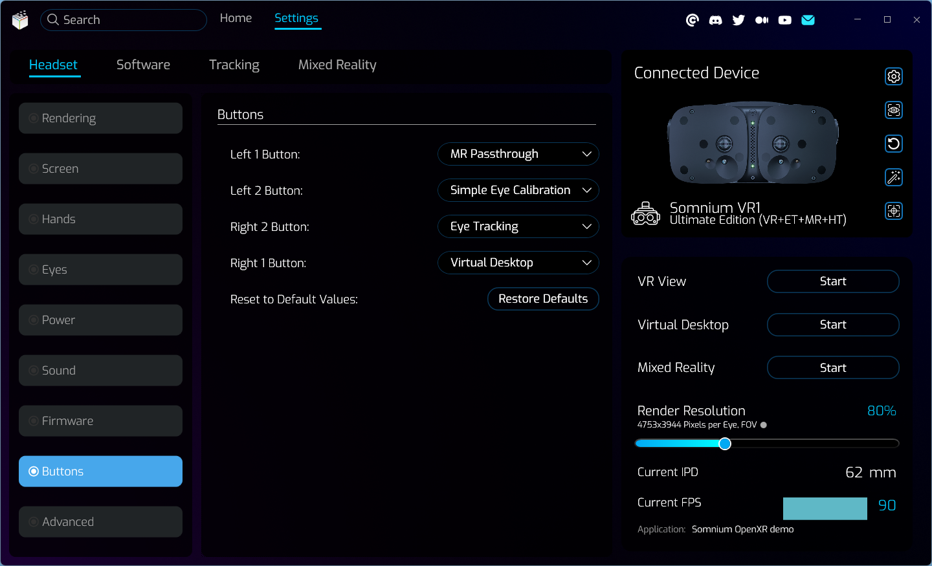Select the Eyes settings category
The width and height of the screenshot is (932, 566).
click(x=100, y=270)
